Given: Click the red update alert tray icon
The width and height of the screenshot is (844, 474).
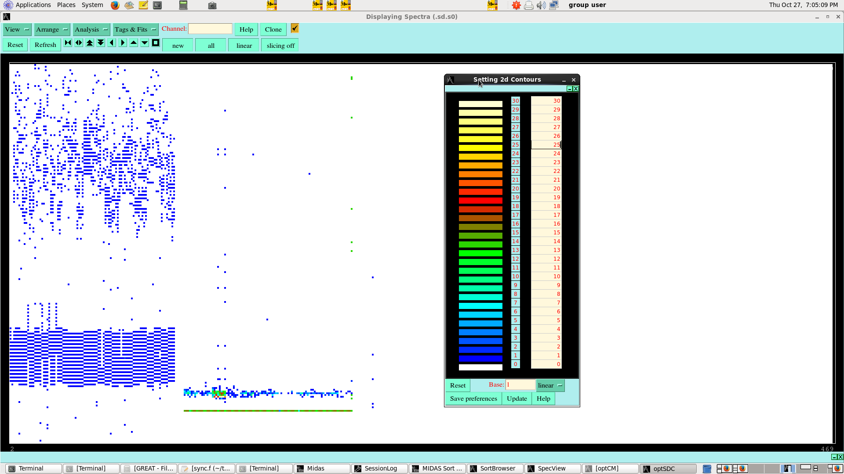Looking at the screenshot, I should click(x=516, y=5).
